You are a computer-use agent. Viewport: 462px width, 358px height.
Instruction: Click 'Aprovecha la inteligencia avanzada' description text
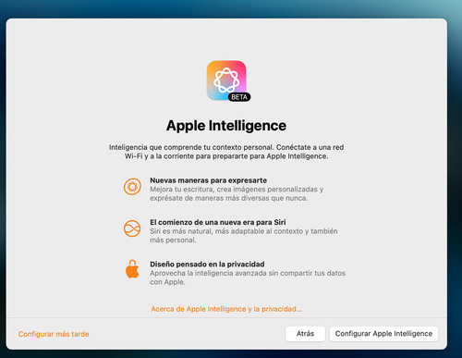click(x=248, y=278)
